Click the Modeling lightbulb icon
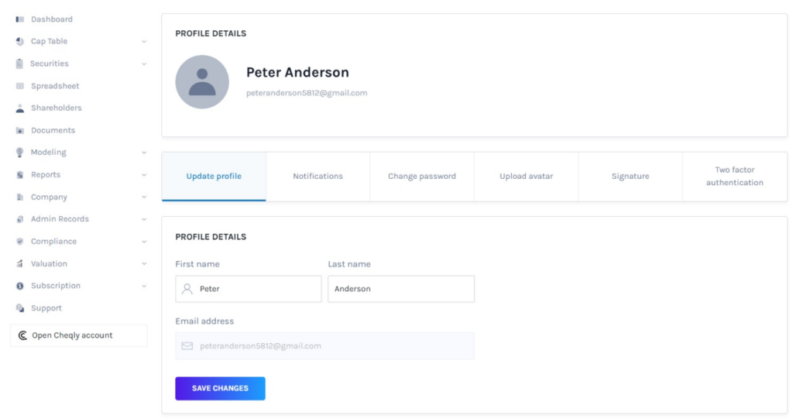The height and width of the screenshot is (419, 793). [x=19, y=153]
